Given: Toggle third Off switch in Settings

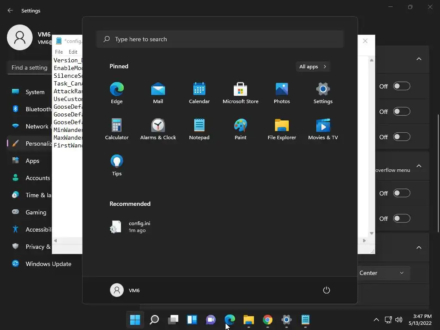Looking at the screenshot, I should (402, 137).
